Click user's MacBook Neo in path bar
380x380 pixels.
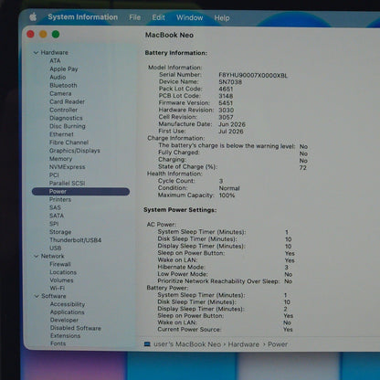tap(187, 344)
